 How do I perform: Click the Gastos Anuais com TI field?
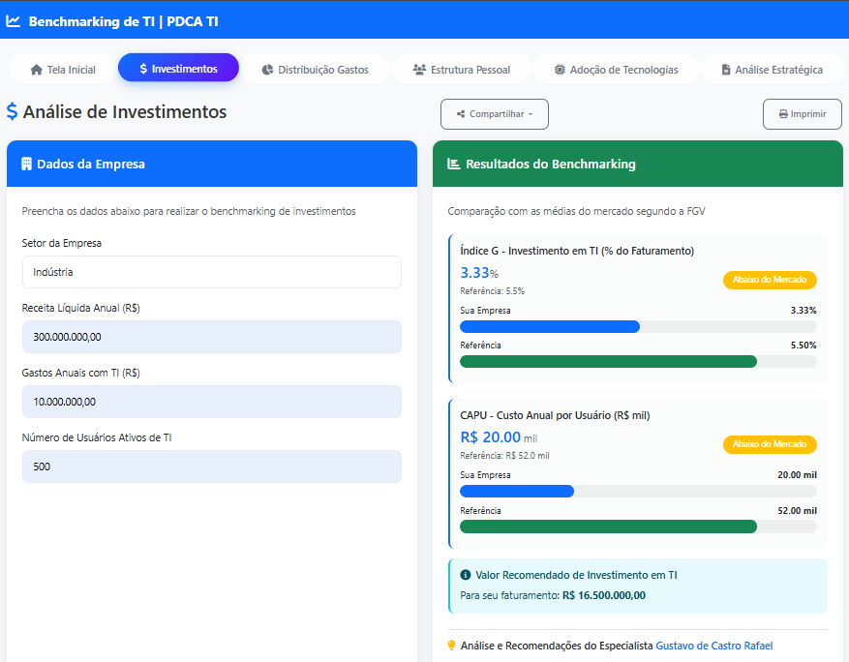pos(212,402)
